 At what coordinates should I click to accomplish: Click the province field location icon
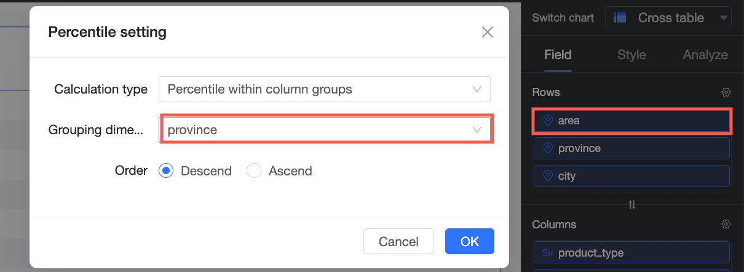(548, 148)
